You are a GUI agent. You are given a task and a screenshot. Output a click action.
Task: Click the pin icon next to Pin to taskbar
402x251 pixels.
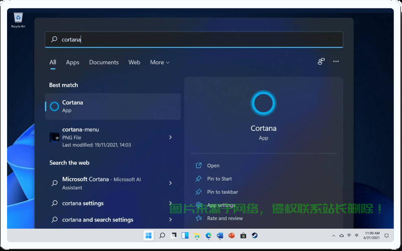(x=199, y=192)
